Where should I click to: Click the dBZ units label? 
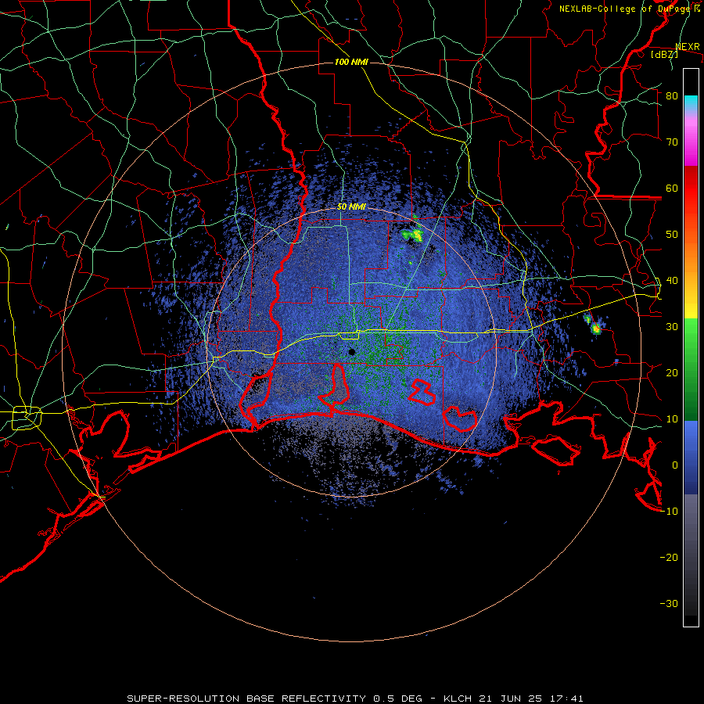pyautogui.click(x=664, y=54)
